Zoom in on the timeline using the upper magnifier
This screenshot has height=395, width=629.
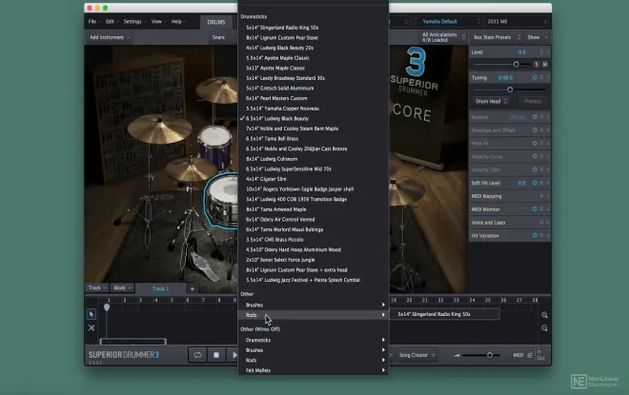point(544,315)
